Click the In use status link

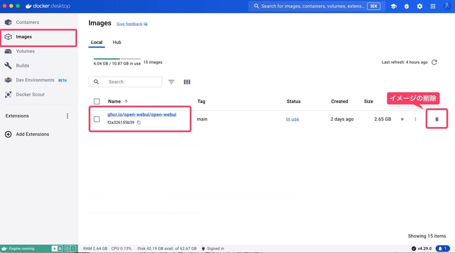tap(292, 119)
